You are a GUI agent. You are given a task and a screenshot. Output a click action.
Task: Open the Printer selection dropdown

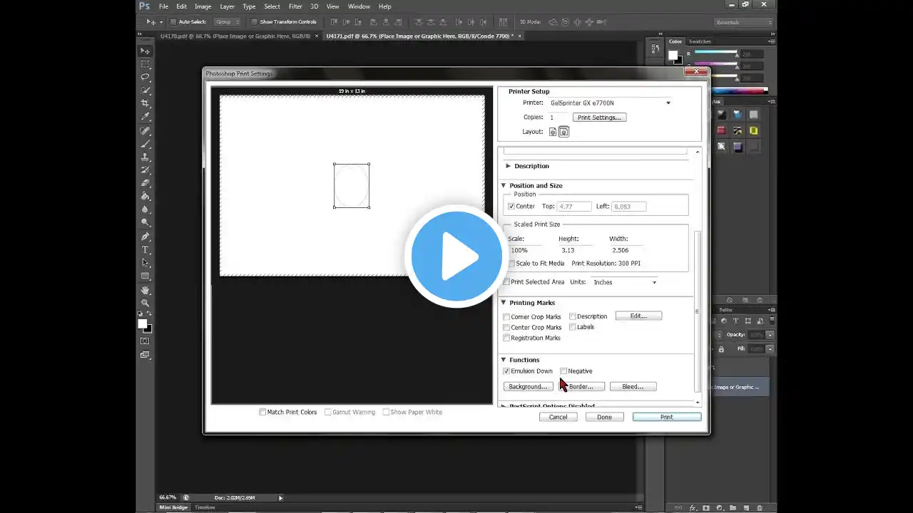click(x=610, y=103)
